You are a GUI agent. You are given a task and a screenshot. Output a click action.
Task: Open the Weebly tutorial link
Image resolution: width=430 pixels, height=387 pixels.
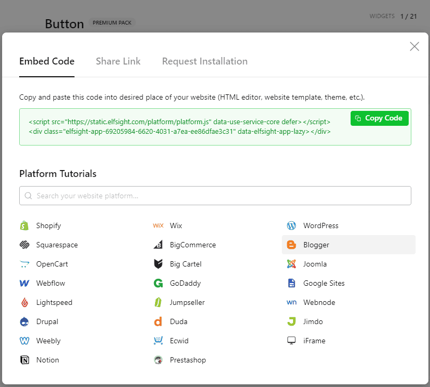pyautogui.click(x=48, y=341)
